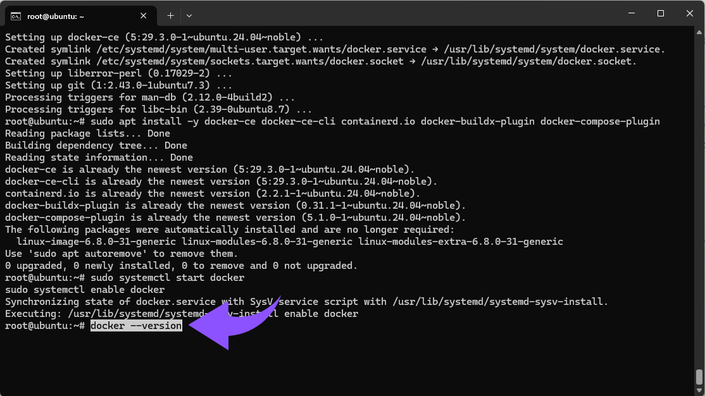
Task: Click the blinking cursor area after docker --version
Action: pyautogui.click(x=187, y=325)
